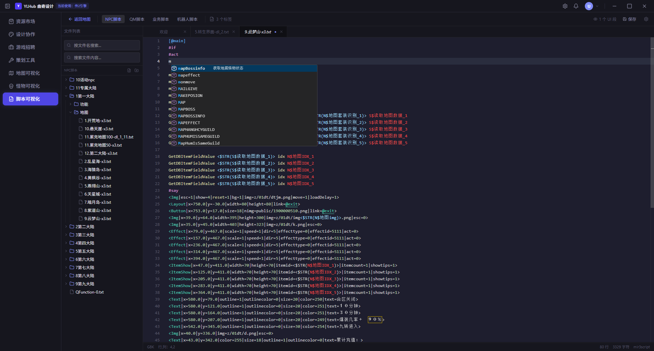Toggle the sidebar collapse icon in title bar
Image resolution: width=654 pixels, height=351 pixels.
click(x=7, y=6)
